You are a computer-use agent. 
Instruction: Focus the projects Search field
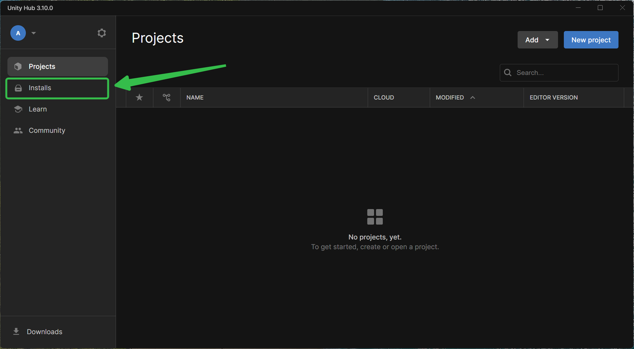click(564, 73)
